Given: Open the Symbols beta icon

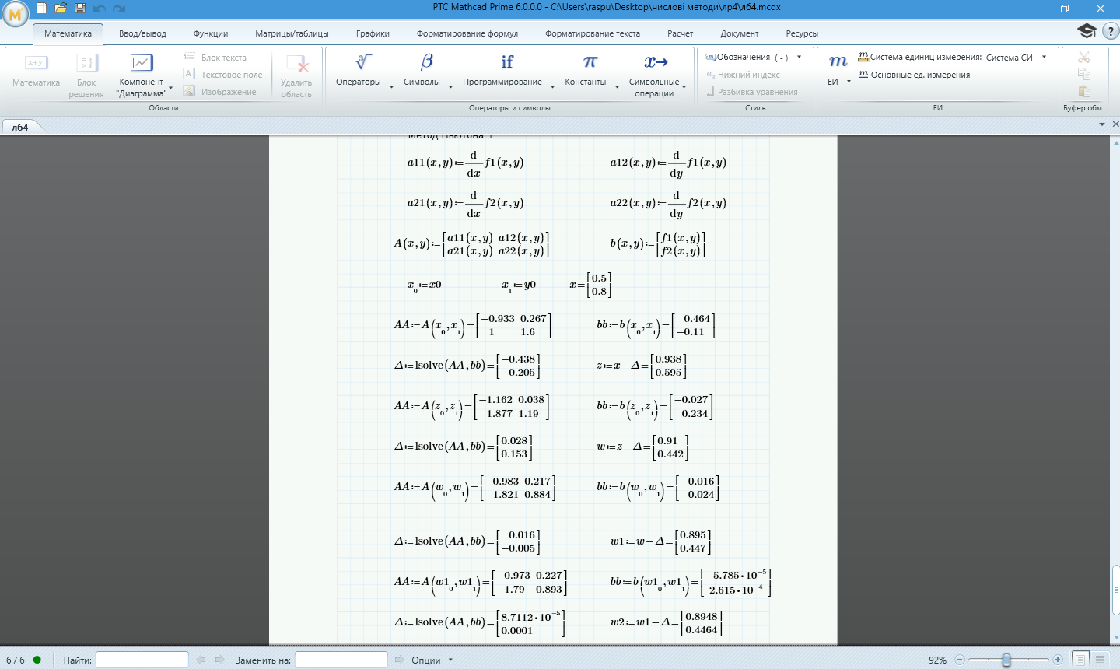Looking at the screenshot, I should [x=426, y=62].
